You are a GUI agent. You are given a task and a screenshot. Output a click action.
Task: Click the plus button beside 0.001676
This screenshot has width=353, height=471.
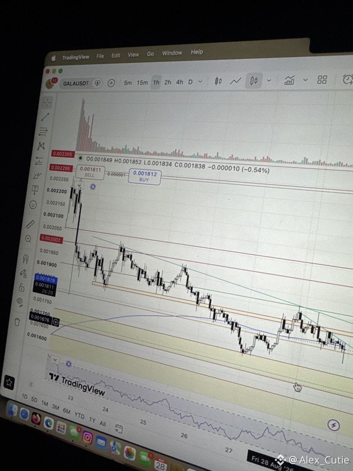point(56,322)
